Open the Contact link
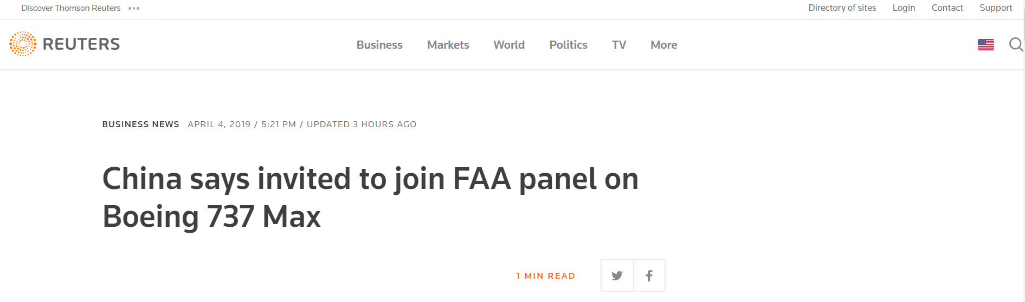The height and width of the screenshot is (302, 1025). click(x=947, y=8)
